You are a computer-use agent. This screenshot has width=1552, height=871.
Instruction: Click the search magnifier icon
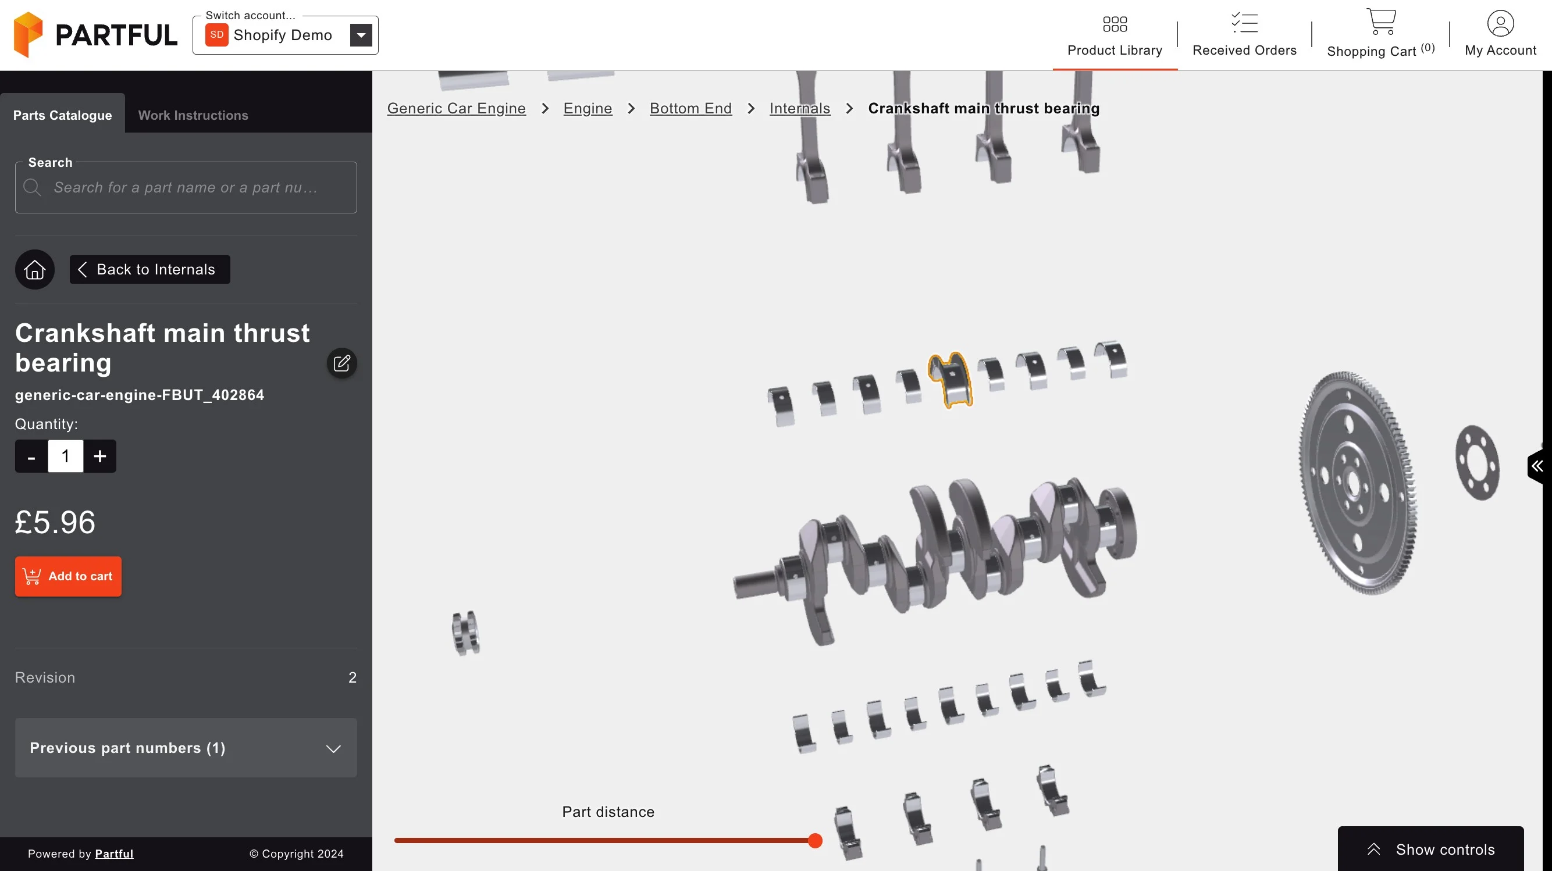[32, 187]
